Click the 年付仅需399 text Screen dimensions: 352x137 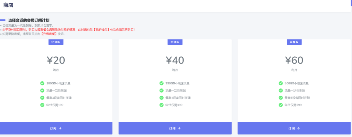(174, 105)
